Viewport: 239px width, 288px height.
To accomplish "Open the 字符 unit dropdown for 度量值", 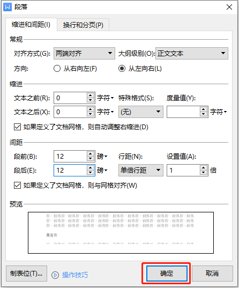I will pyautogui.click(x=219, y=112).
